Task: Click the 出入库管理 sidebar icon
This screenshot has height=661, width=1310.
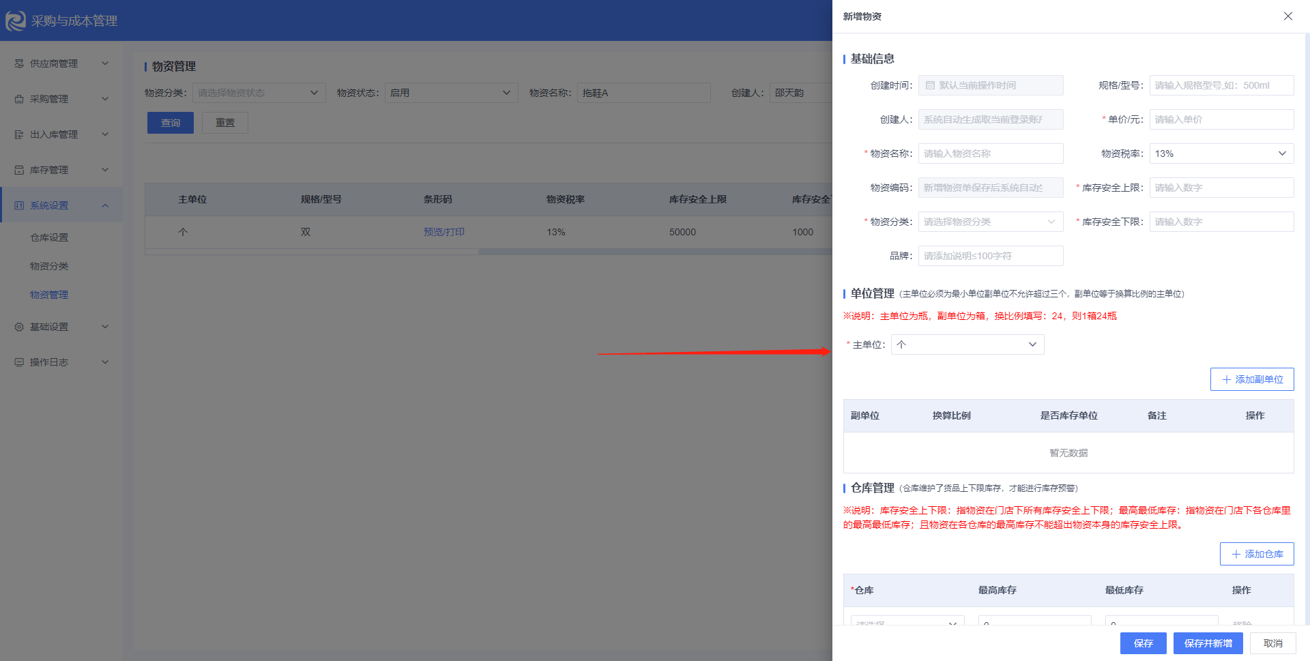Action: click(19, 134)
